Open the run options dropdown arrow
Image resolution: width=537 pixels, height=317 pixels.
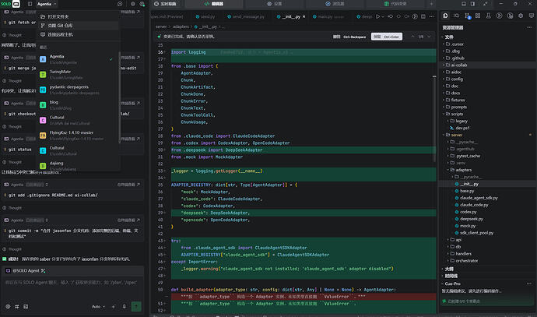click(383, 16)
